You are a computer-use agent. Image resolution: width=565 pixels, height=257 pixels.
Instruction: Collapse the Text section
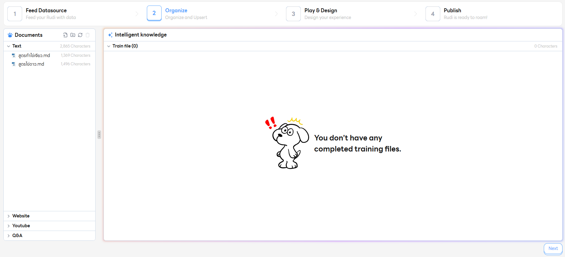click(9, 46)
